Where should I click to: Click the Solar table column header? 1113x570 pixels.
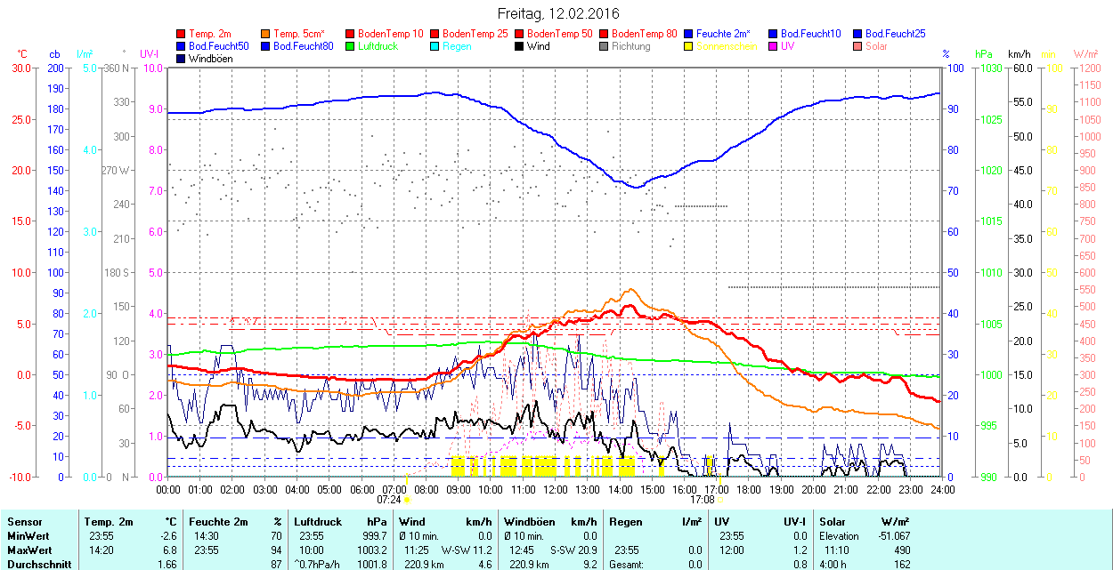click(x=833, y=522)
